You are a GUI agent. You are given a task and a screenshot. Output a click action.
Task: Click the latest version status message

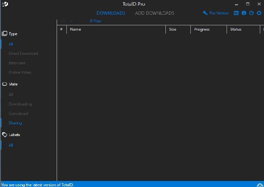[37, 185]
